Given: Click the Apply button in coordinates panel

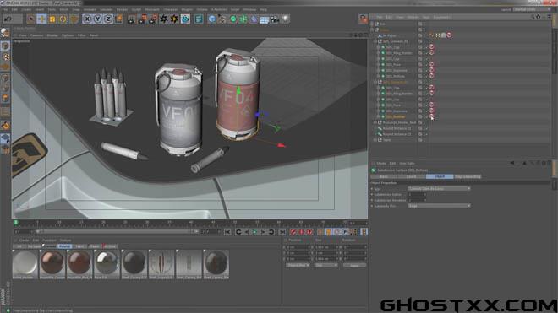Looking at the screenshot, I should click(x=354, y=266).
